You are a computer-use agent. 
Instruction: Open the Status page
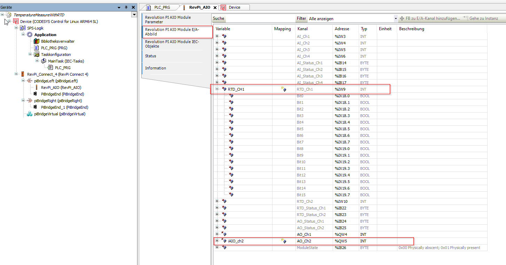click(x=150, y=56)
